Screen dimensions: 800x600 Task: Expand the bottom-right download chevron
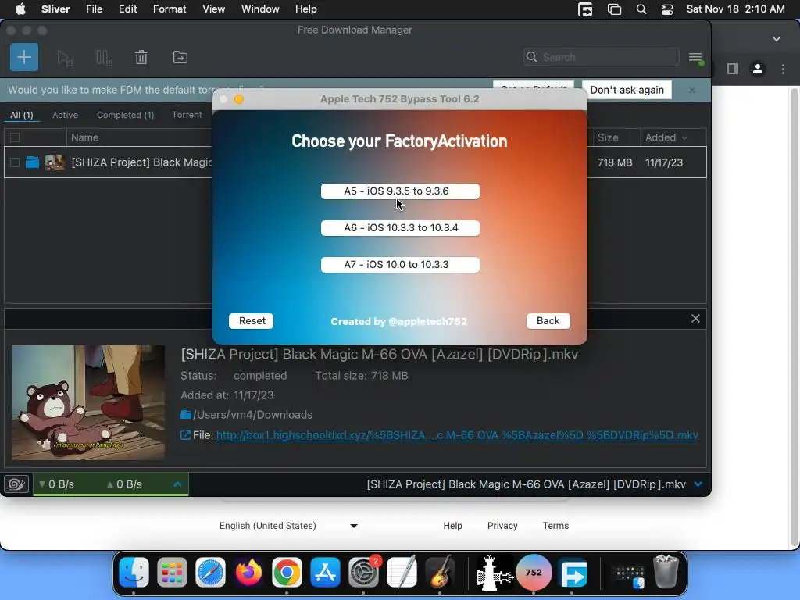[698, 484]
